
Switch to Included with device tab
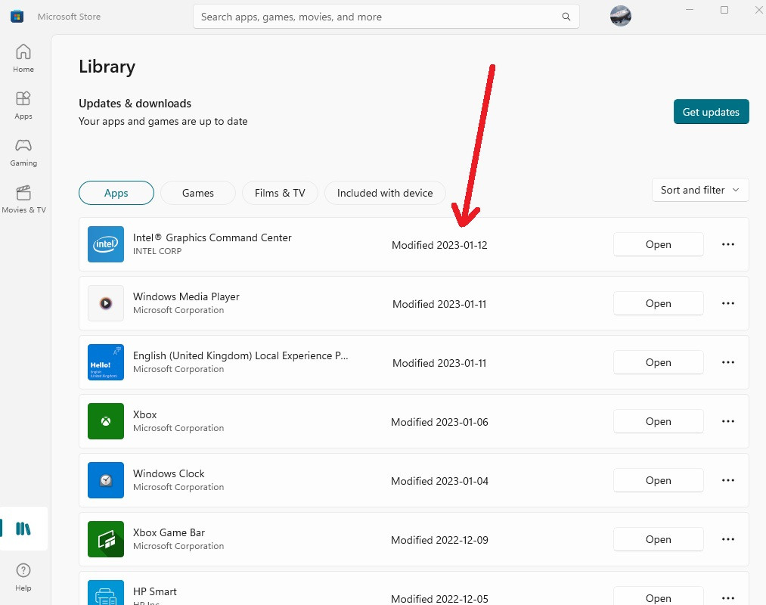click(x=385, y=193)
